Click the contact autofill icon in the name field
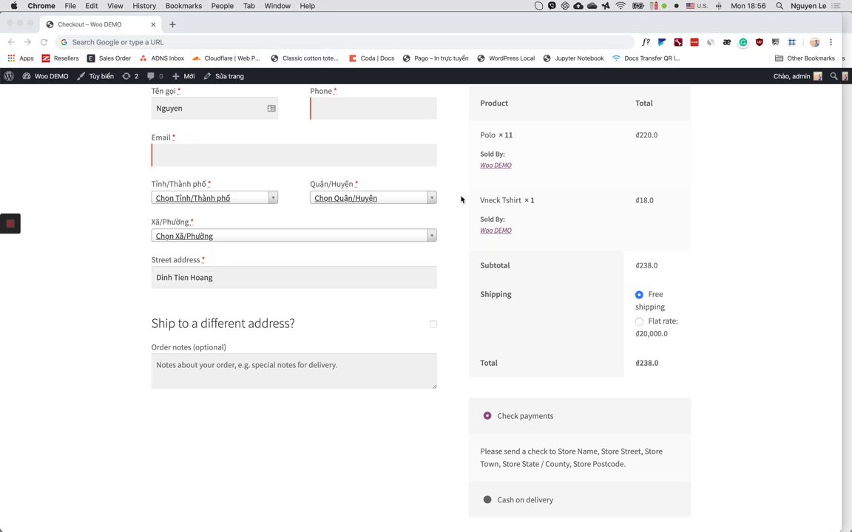Viewport: 852px width, 532px height. click(271, 108)
